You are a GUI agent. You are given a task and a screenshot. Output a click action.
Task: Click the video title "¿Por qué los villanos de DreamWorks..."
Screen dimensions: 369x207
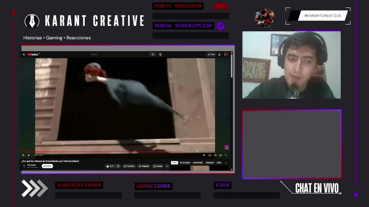[50, 161]
